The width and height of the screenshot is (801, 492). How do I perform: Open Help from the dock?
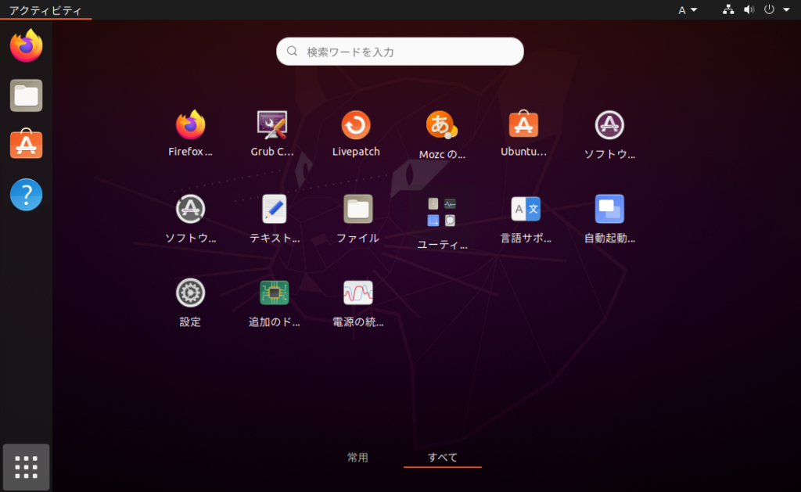[x=26, y=194]
